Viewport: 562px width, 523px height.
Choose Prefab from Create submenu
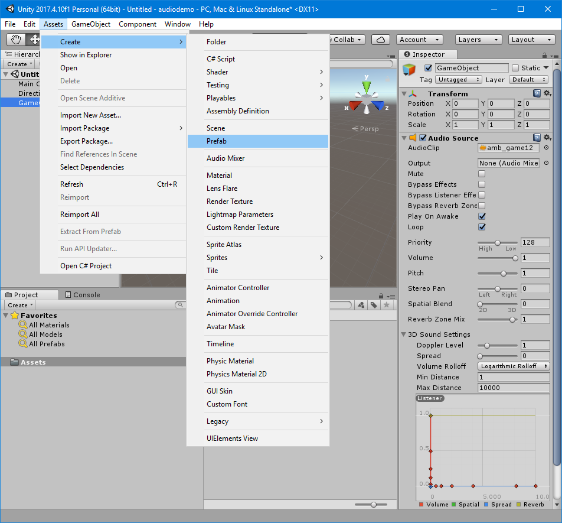pos(258,141)
